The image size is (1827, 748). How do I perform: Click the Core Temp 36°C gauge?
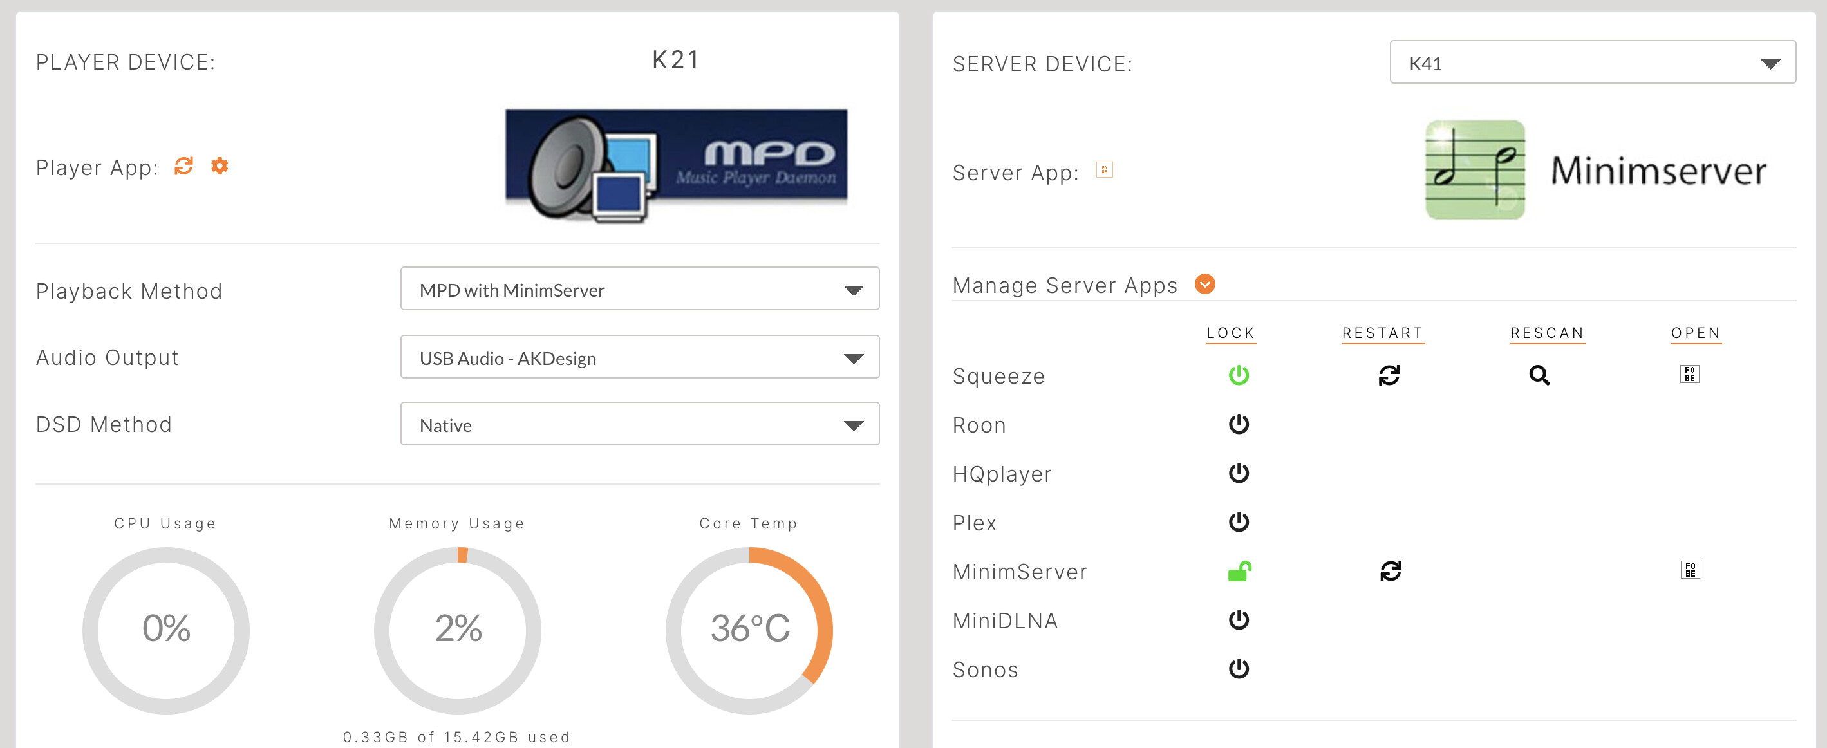[x=749, y=630]
